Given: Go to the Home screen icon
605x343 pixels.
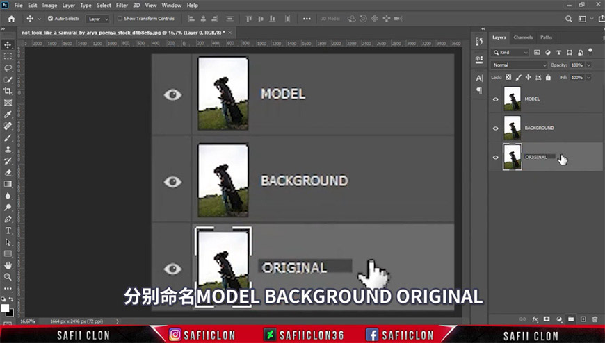Looking at the screenshot, I should pos(11,19).
